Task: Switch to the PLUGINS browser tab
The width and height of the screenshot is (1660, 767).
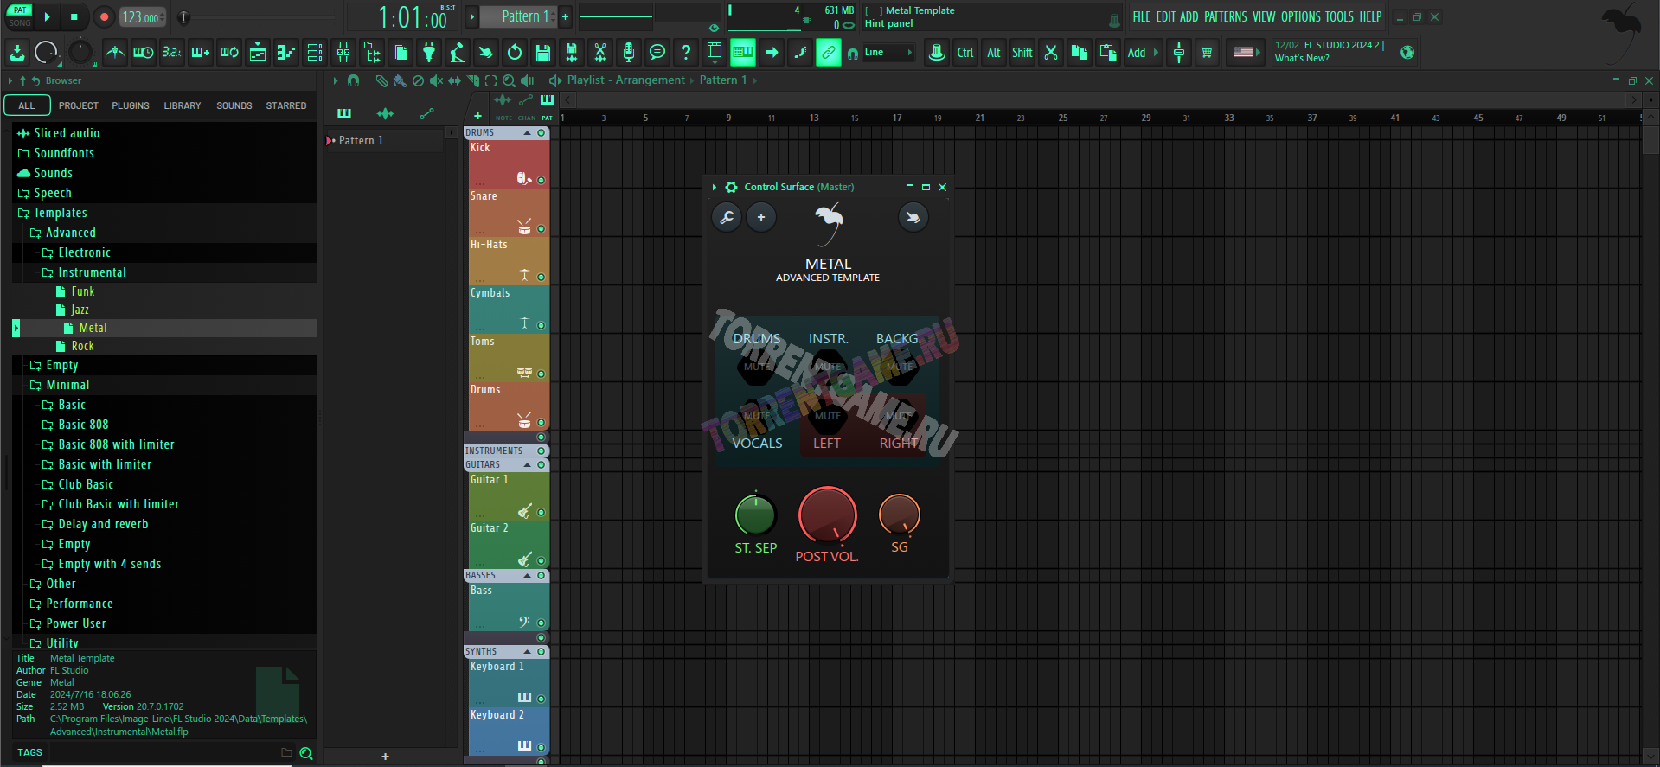Action: (130, 105)
